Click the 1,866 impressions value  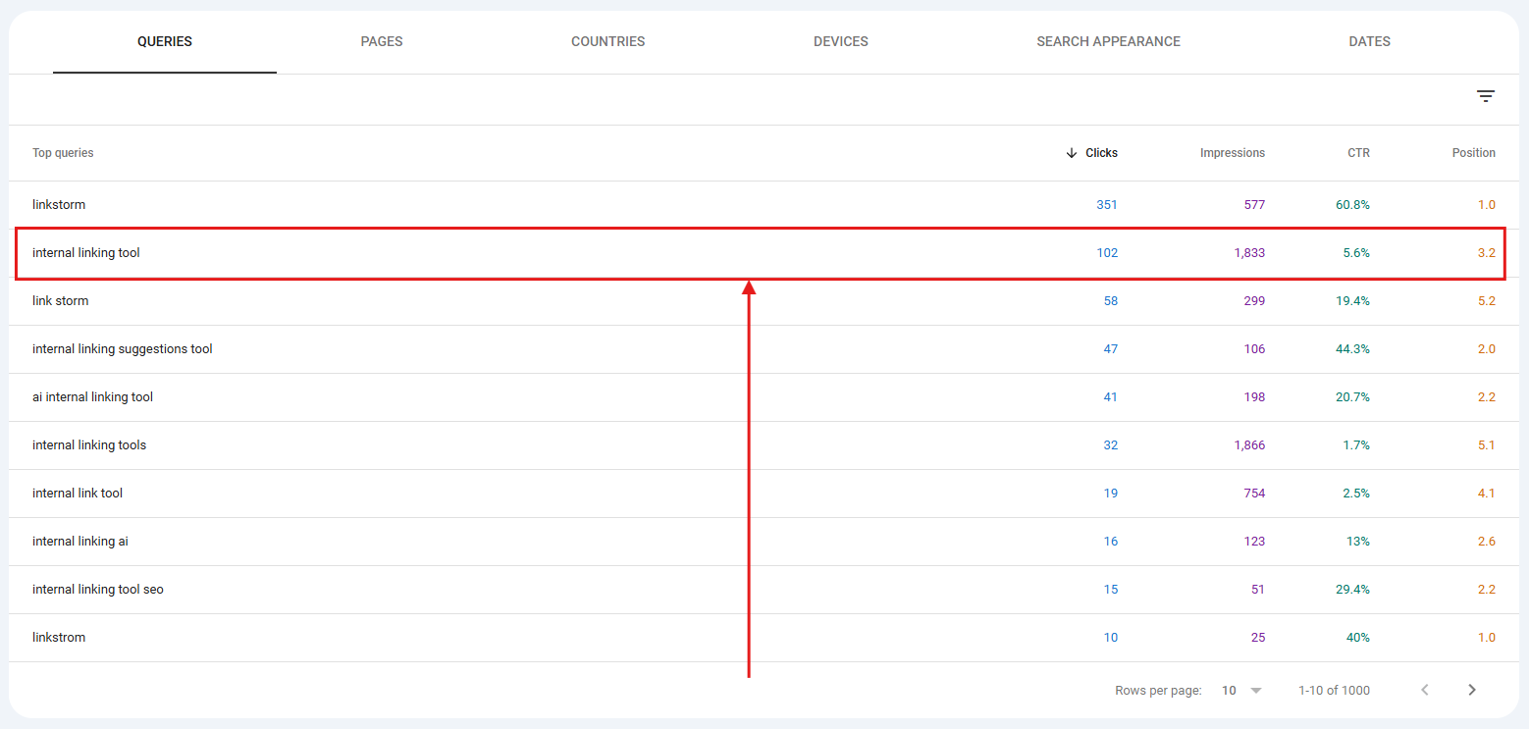1249,445
